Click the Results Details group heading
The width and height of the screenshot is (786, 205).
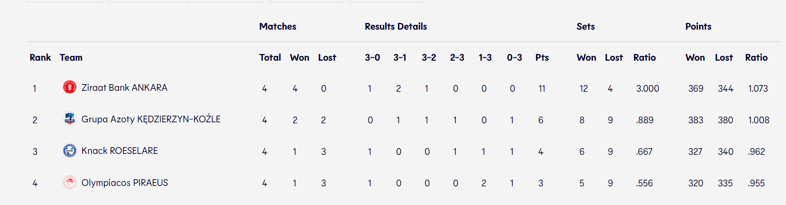click(396, 27)
